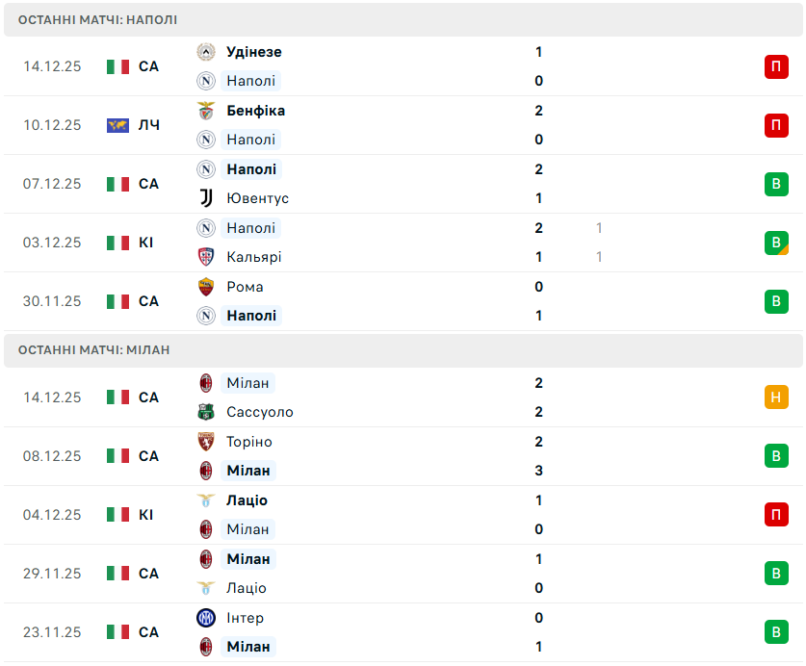
Task: Click the Cagliari club crest icon
Action: [x=205, y=257]
